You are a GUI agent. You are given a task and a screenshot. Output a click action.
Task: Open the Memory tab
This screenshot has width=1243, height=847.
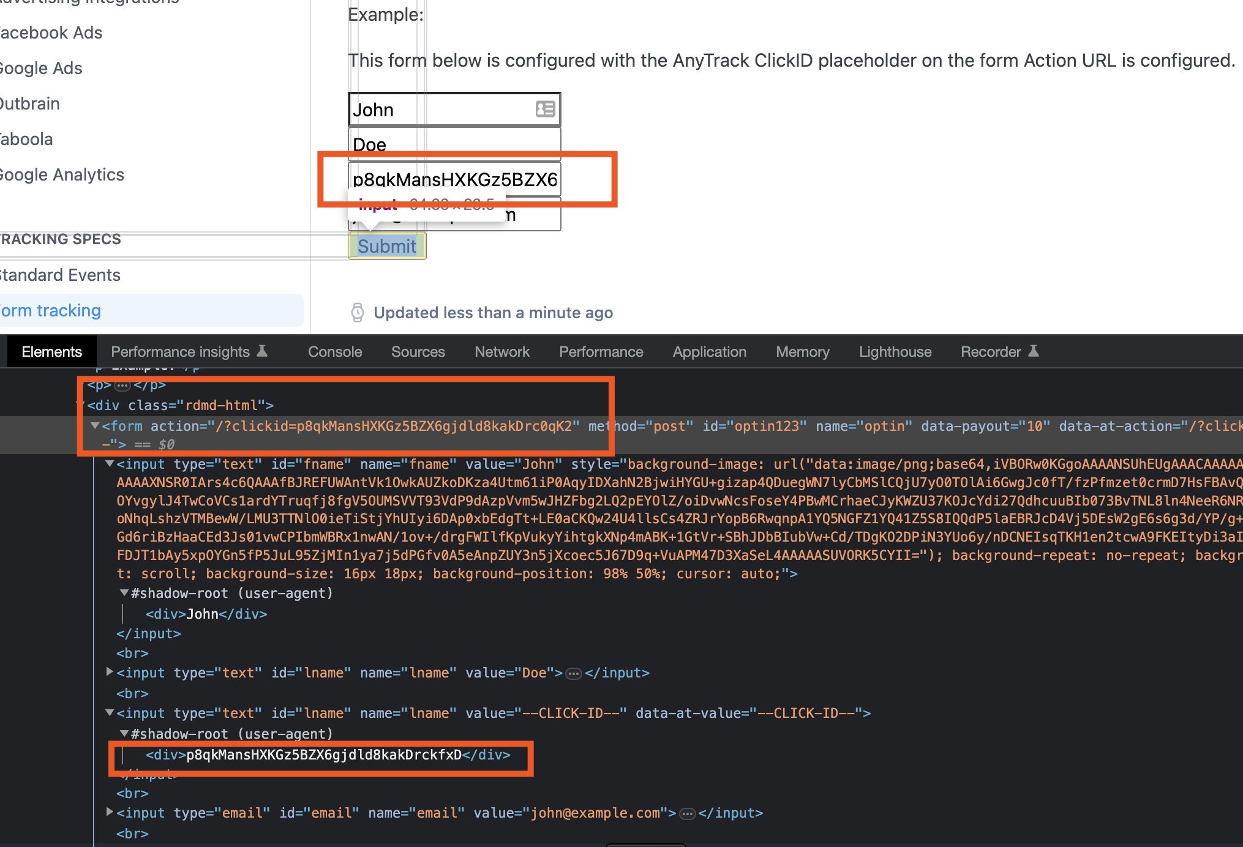coord(802,352)
